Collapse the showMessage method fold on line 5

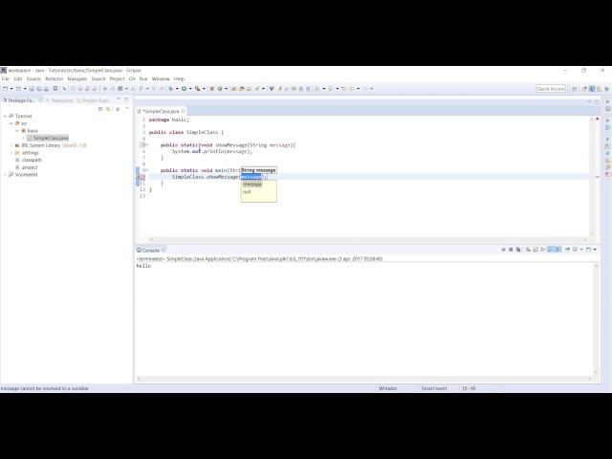(146, 144)
